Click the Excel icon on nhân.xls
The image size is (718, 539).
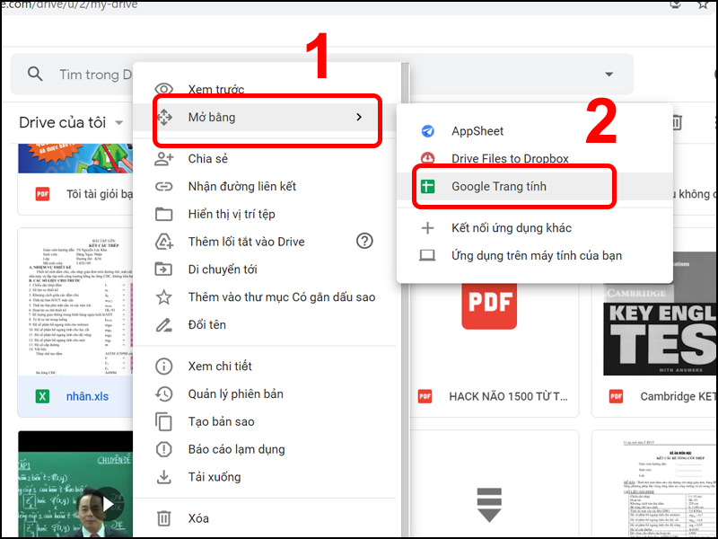click(41, 395)
